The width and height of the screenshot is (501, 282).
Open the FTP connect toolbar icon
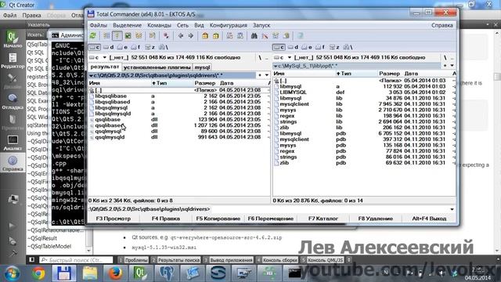pos(229,36)
